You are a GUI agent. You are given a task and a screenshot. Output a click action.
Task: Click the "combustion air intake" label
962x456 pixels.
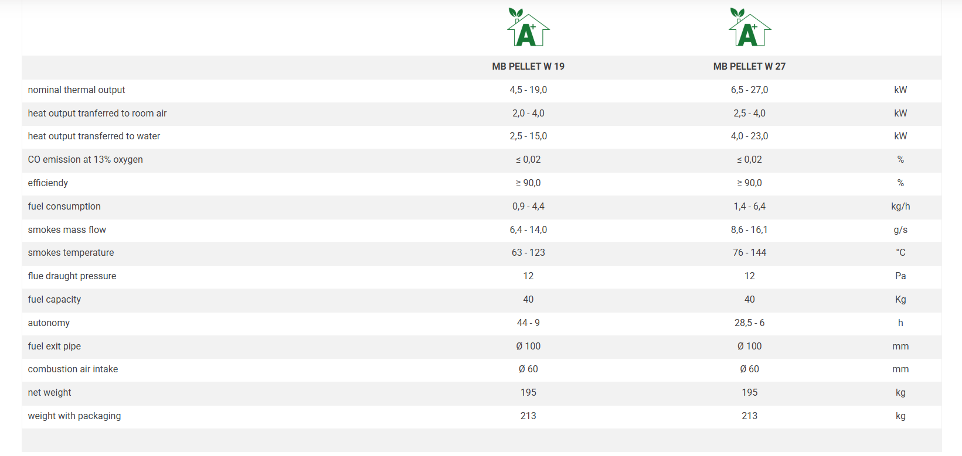pos(73,369)
